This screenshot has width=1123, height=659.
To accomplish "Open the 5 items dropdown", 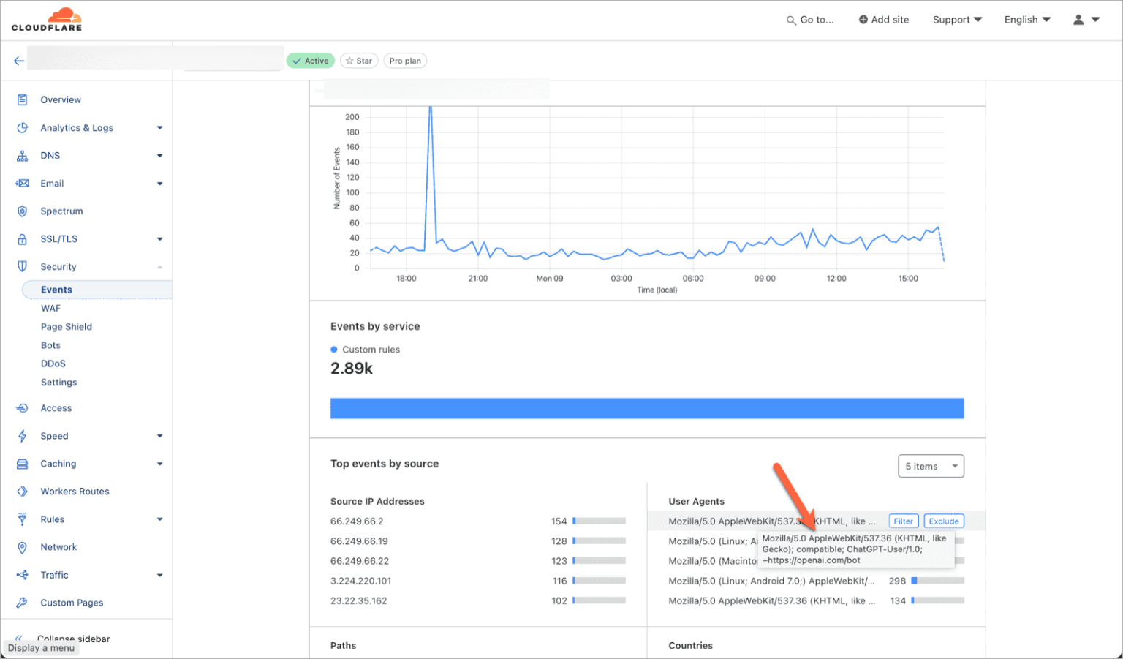I will tap(931, 466).
